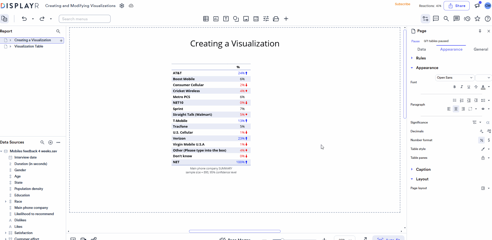Switch to the Data tab
Viewport: 492px width, 240px height.
tap(422, 49)
